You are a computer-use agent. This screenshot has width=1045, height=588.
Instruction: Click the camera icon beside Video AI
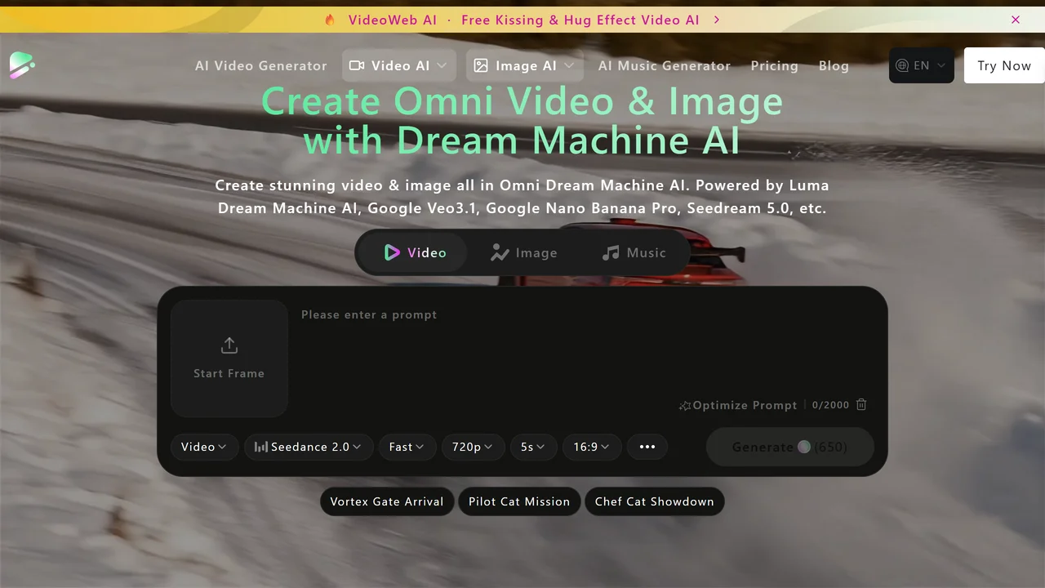pos(357,65)
